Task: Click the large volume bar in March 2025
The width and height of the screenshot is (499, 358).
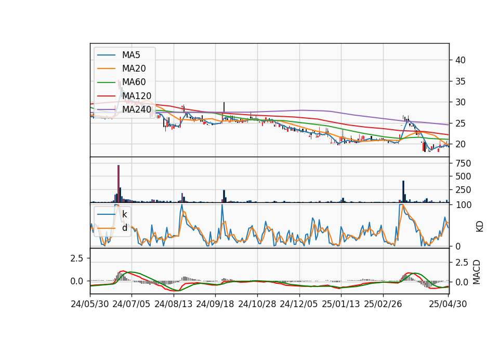Action: point(403,191)
